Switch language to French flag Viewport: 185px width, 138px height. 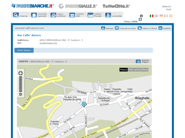click(x=166, y=16)
